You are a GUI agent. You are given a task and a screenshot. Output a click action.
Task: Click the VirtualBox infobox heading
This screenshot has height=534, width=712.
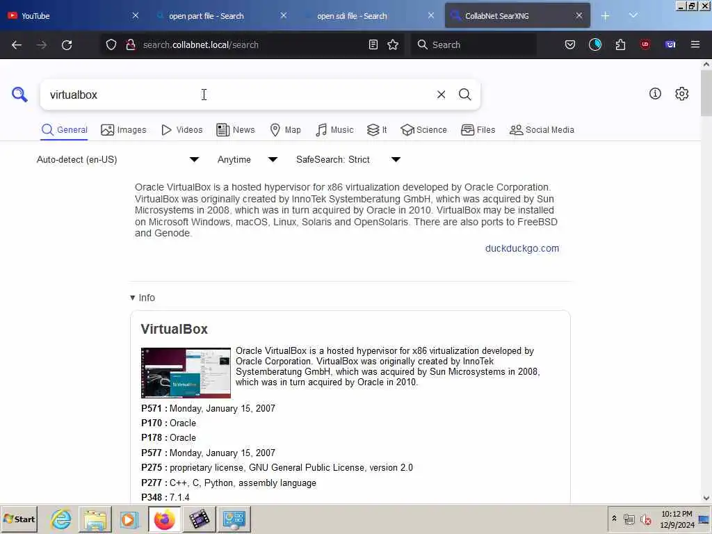(175, 329)
